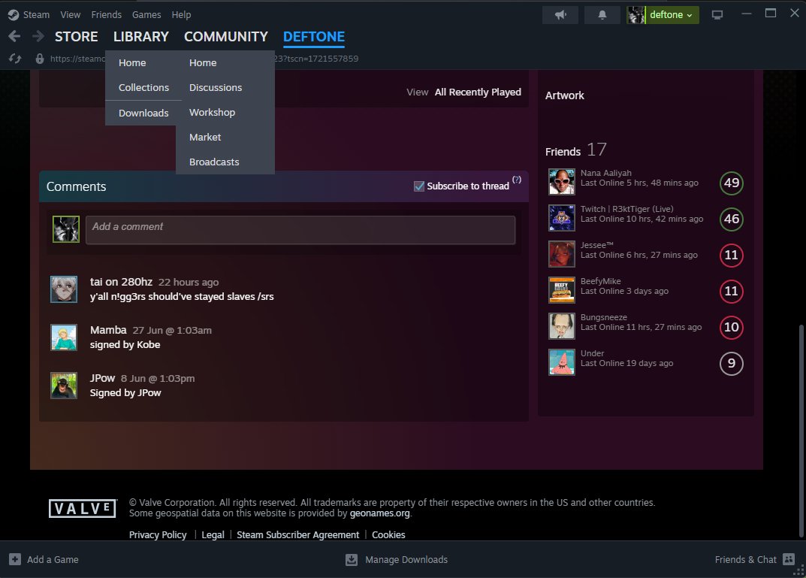Screen dimensions: 806x578
Task: Click the padlock site security icon
Action: tap(40, 59)
